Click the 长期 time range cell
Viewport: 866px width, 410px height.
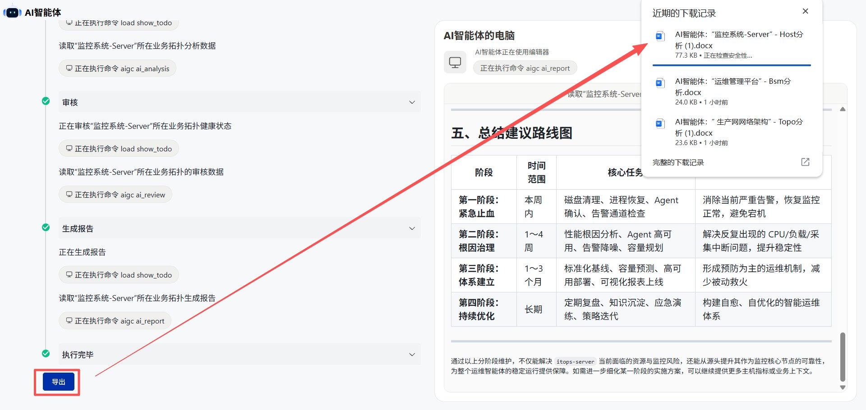coord(536,309)
